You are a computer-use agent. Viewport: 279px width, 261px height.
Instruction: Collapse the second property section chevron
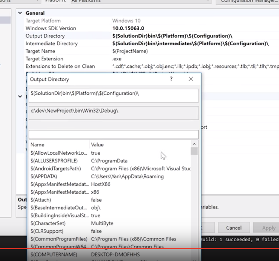point(20,97)
